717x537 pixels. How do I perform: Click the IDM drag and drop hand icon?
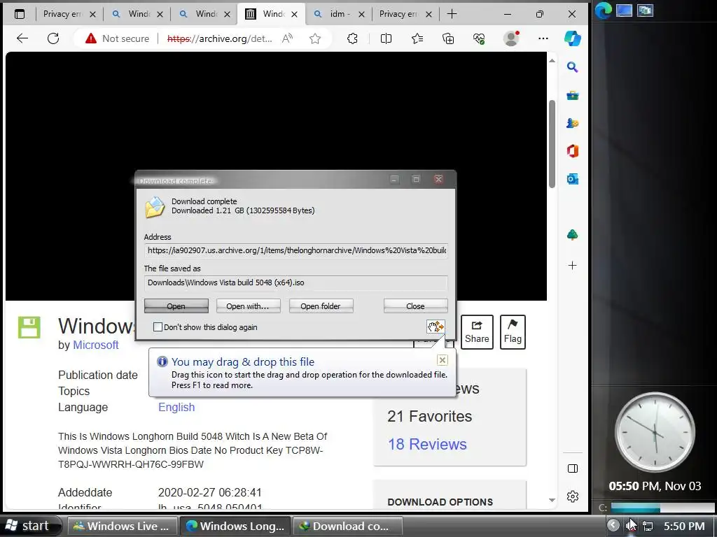tap(436, 327)
